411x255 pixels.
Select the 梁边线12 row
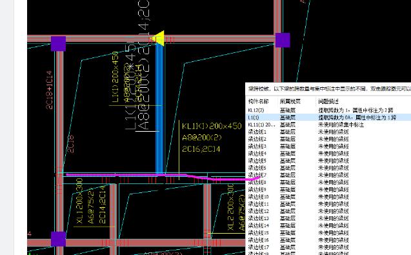(328, 211)
